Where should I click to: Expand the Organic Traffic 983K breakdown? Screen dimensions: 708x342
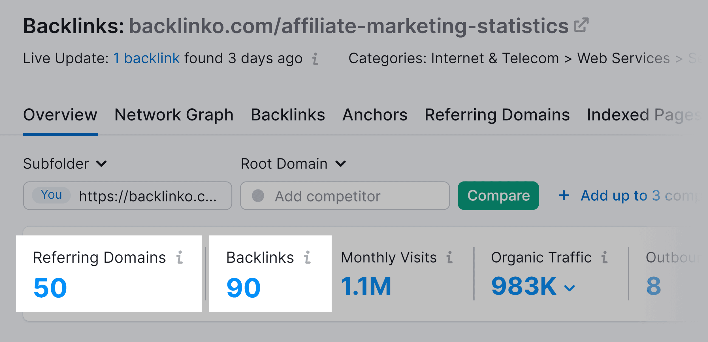(570, 288)
